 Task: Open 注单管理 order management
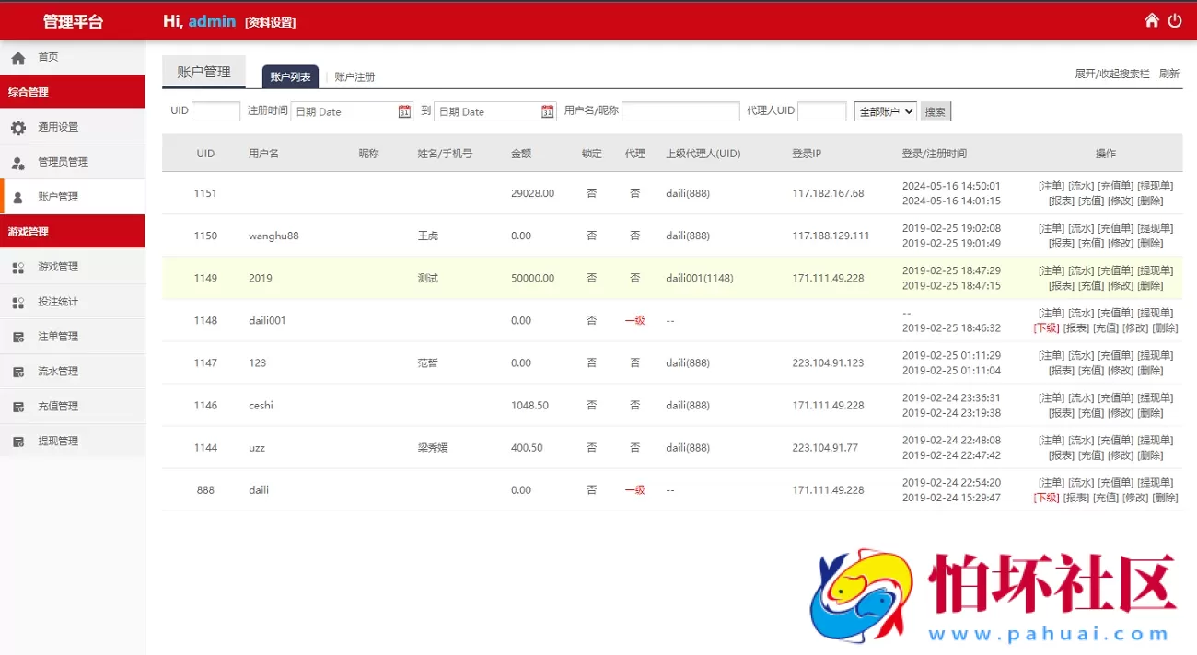[x=51, y=336]
